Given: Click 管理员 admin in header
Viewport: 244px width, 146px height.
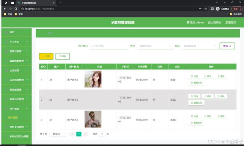Looking at the screenshot, I should point(195,22).
